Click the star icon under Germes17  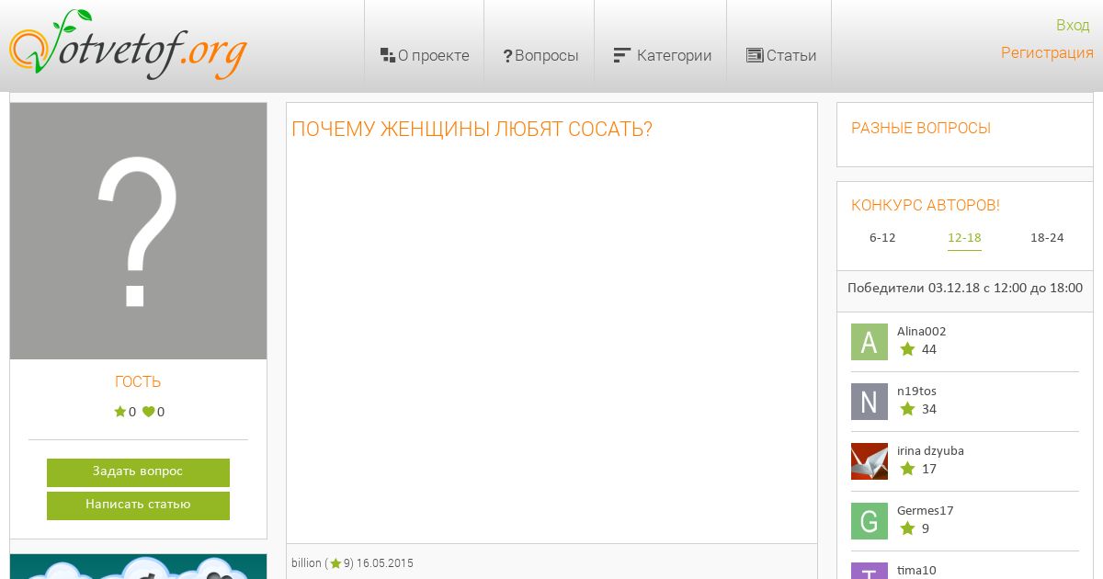(907, 528)
